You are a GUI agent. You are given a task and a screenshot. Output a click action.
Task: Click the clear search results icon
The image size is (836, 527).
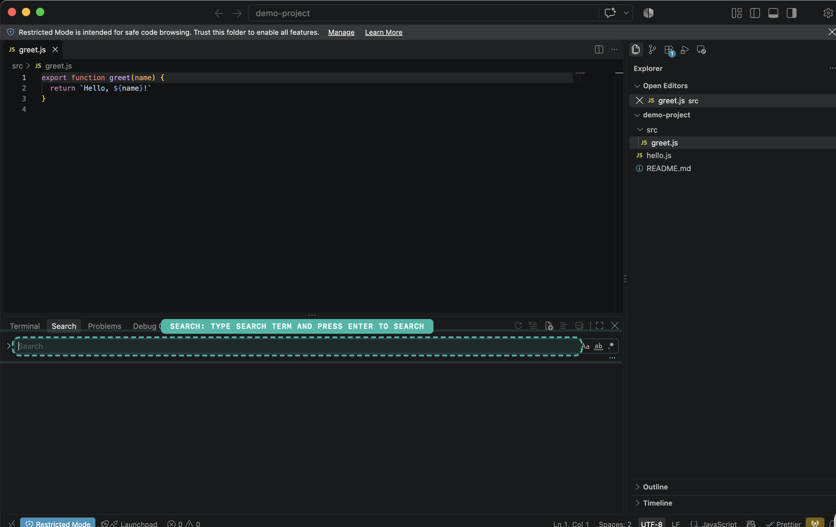[x=533, y=326]
